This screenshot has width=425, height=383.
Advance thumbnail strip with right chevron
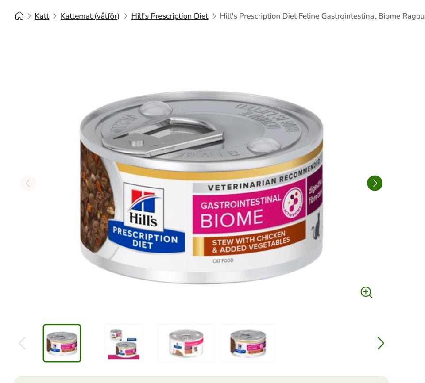click(x=381, y=343)
